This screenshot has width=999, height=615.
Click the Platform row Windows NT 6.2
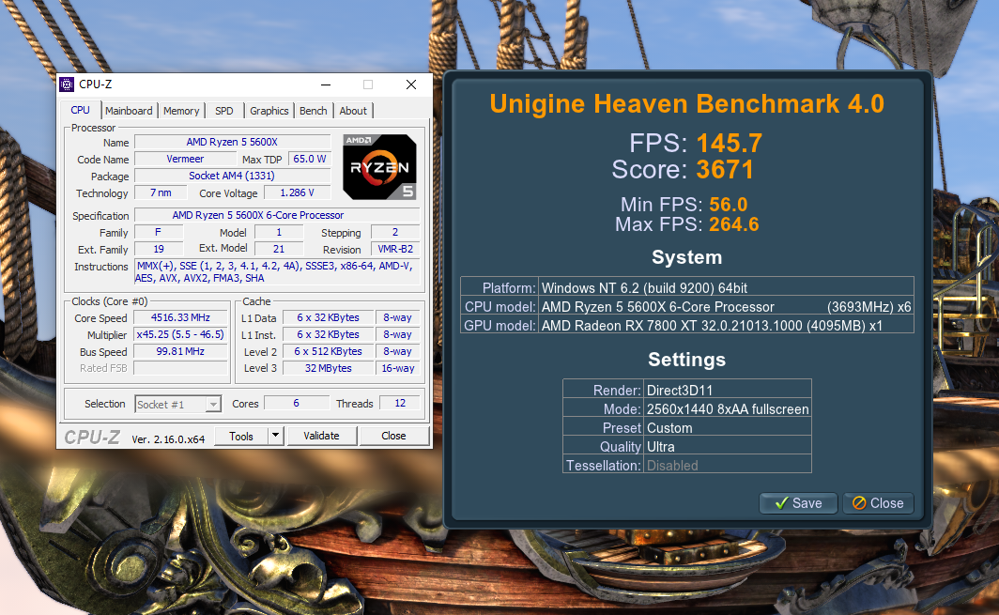[687, 287]
